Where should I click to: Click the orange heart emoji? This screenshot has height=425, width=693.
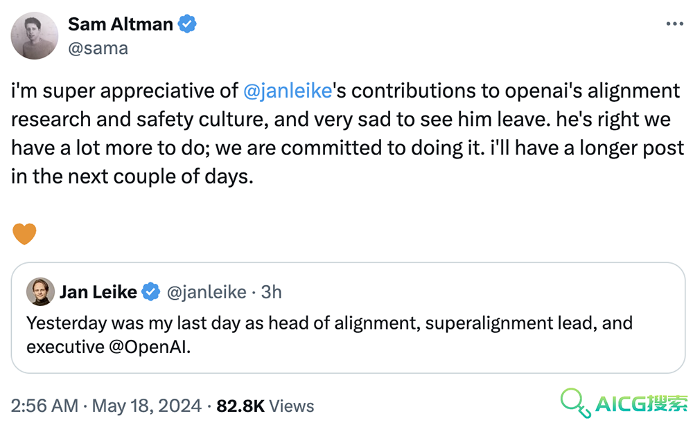(x=24, y=233)
